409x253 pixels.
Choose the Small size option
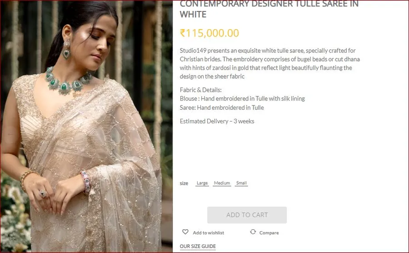241,183
